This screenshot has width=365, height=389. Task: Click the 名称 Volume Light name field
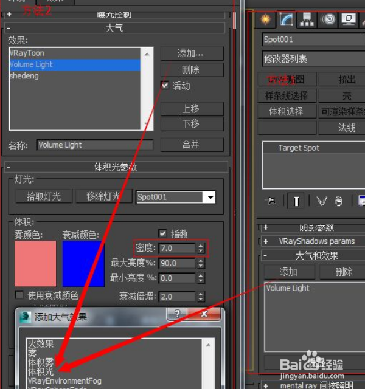coord(95,145)
